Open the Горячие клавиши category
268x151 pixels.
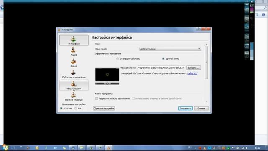[74, 96]
